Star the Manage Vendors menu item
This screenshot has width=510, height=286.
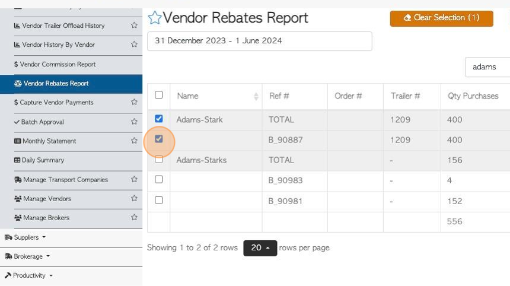pos(134,198)
